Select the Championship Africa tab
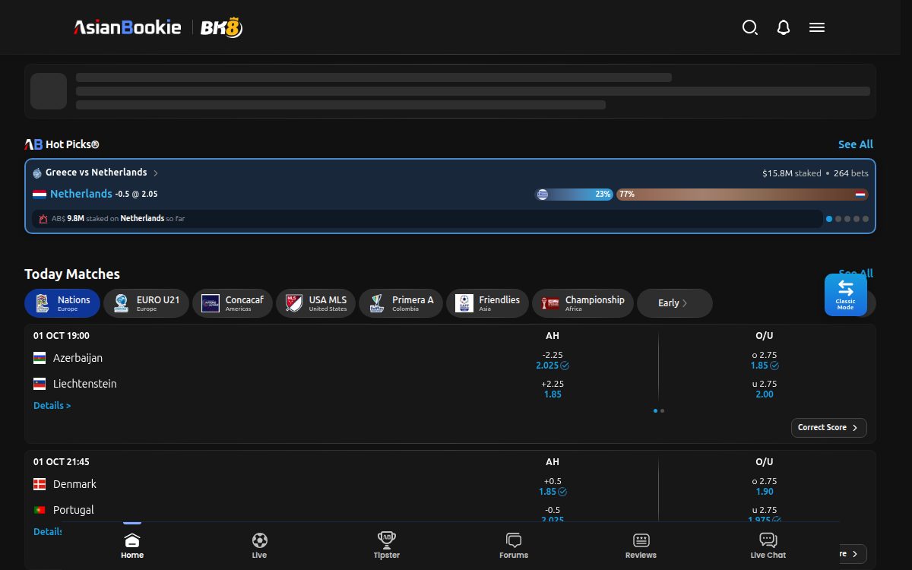912x570 pixels. click(x=583, y=303)
